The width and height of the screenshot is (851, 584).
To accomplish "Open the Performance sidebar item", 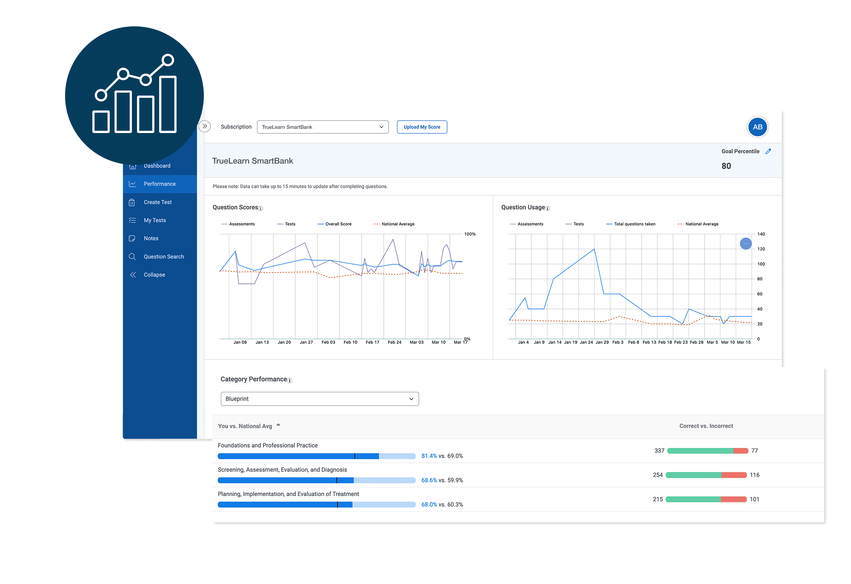I will point(160,184).
